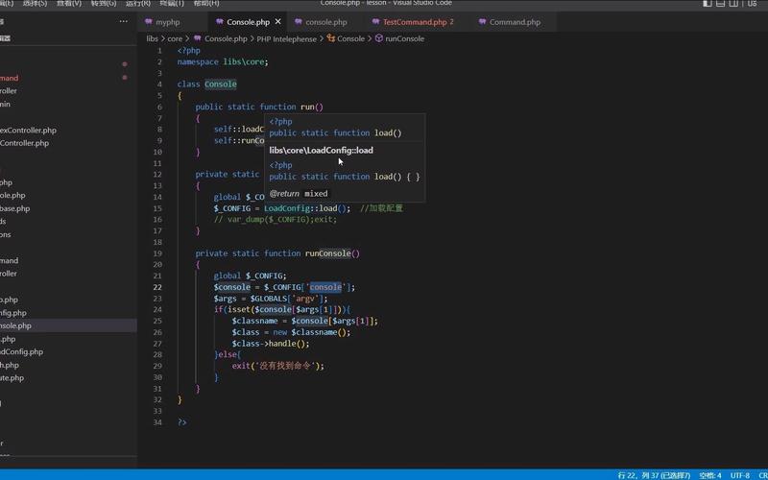Viewport: 768px width, 480px height.
Task: Toggle the primary side bar layout icon
Action: (708, 3)
